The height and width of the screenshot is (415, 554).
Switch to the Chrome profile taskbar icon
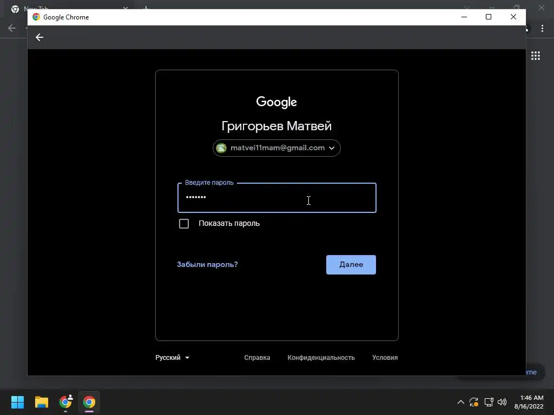point(65,402)
